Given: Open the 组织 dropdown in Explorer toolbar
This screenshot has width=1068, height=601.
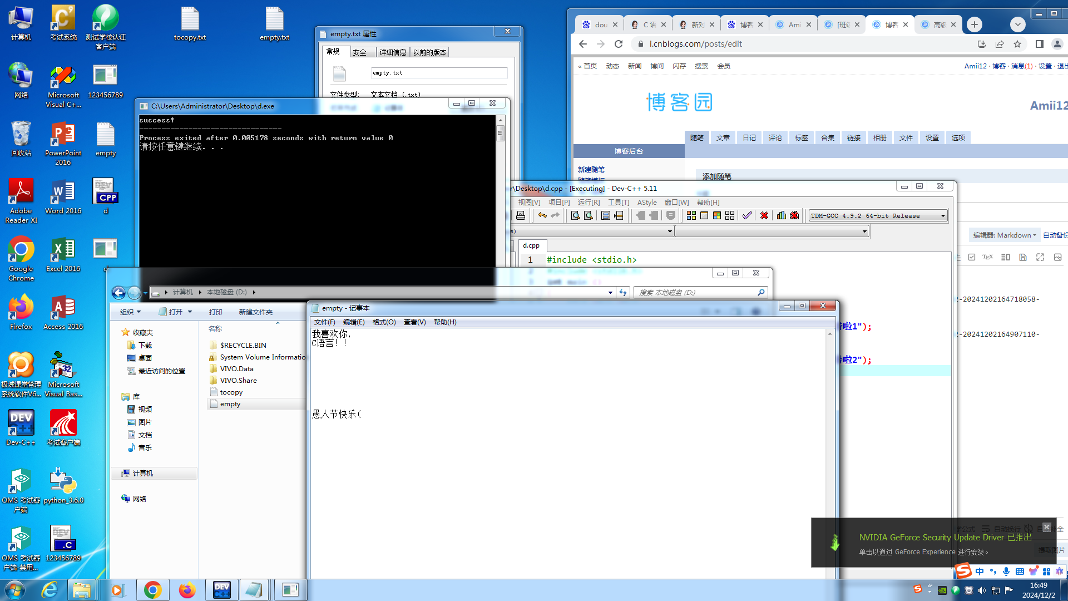Looking at the screenshot, I should pyautogui.click(x=131, y=312).
